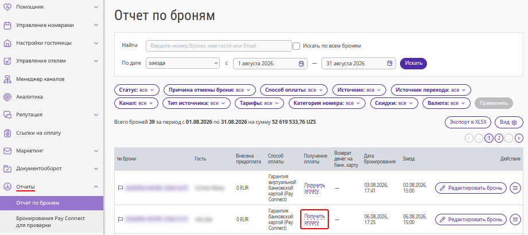This screenshot has width=528, height=235.
Task: Expand the Помощник menu chevron
Action: click(x=96, y=7)
